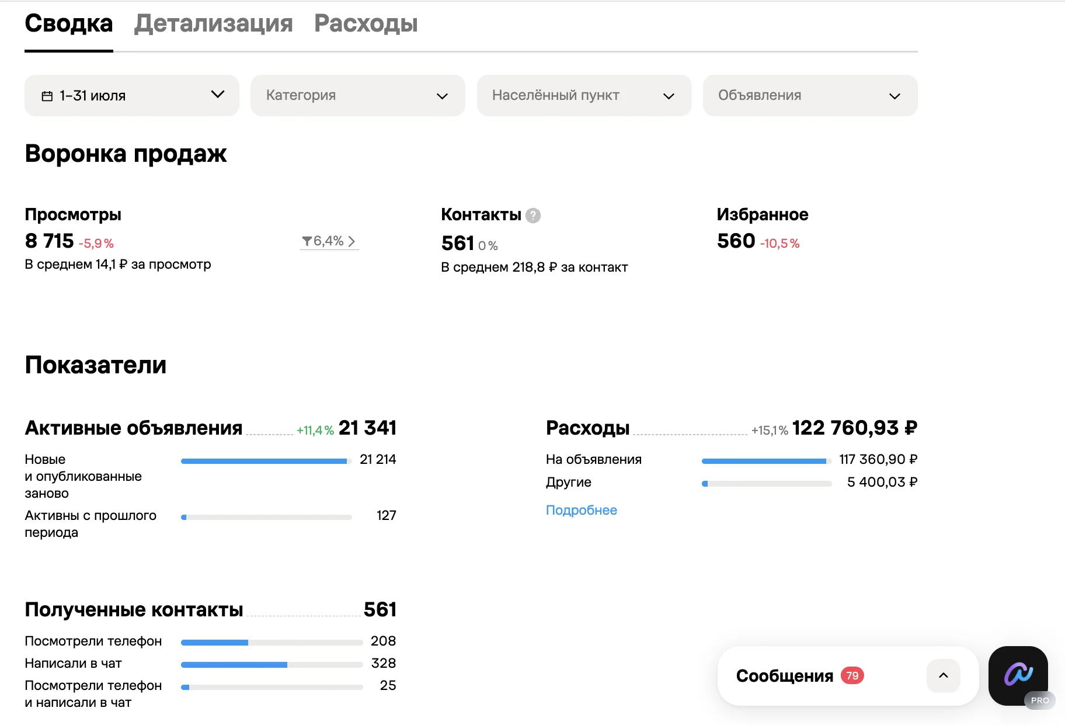Click the +15,1% expenses change
The width and height of the screenshot is (1065, 725).
coord(770,431)
